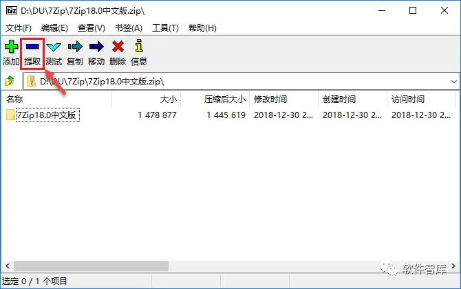Open the 工具(T) menu

coord(165,28)
